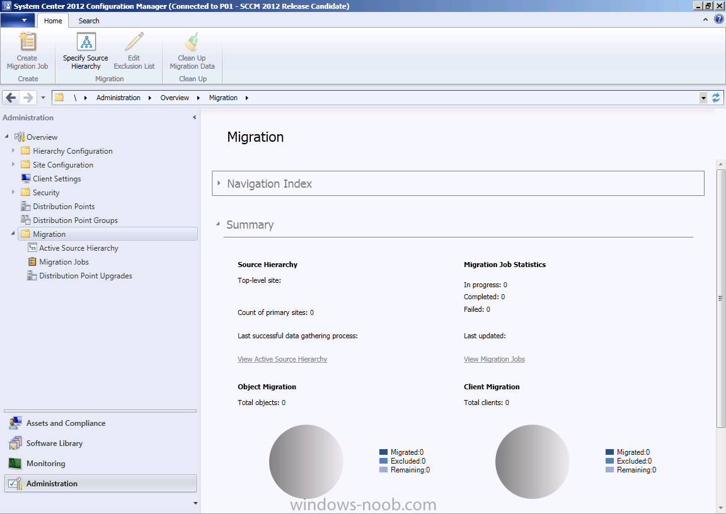Click the Security folder icon
Screen dimensions: 726x514
[25, 193]
